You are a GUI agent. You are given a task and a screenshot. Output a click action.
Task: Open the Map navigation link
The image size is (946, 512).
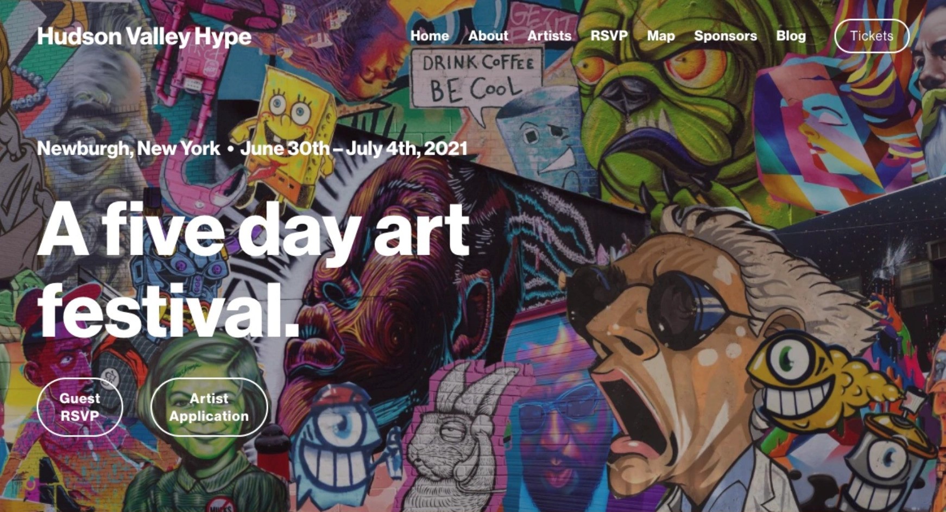661,36
